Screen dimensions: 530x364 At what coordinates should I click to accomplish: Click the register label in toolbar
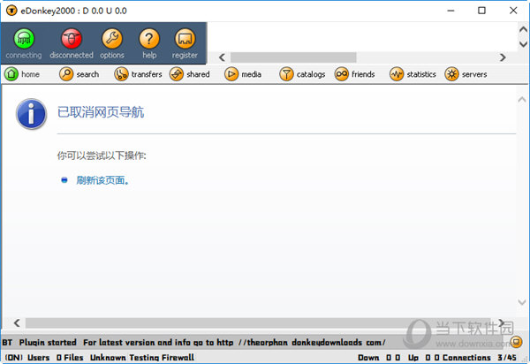pos(185,55)
